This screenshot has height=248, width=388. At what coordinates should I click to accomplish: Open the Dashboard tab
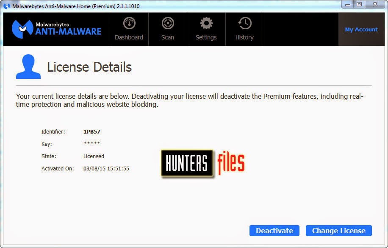pos(129,29)
